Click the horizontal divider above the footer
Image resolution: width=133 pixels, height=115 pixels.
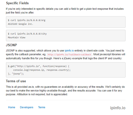tap(66, 100)
